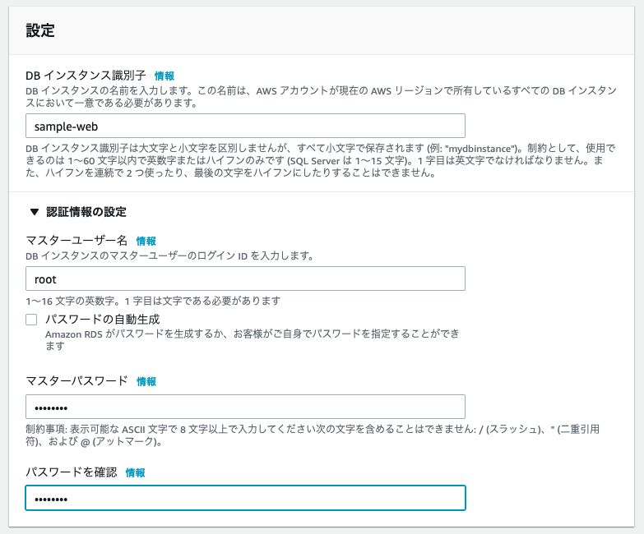This screenshot has width=644, height=534.
Task: Click 情報 link next to マスターパスワード
Action: [x=146, y=381]
